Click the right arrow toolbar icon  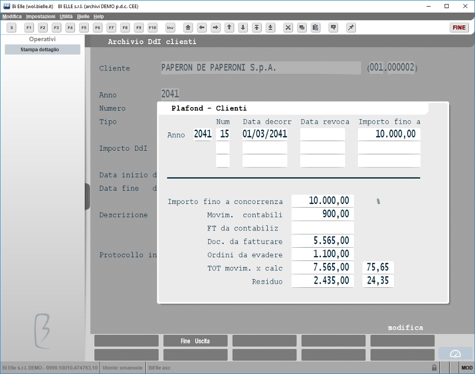(x=215, y=27)
